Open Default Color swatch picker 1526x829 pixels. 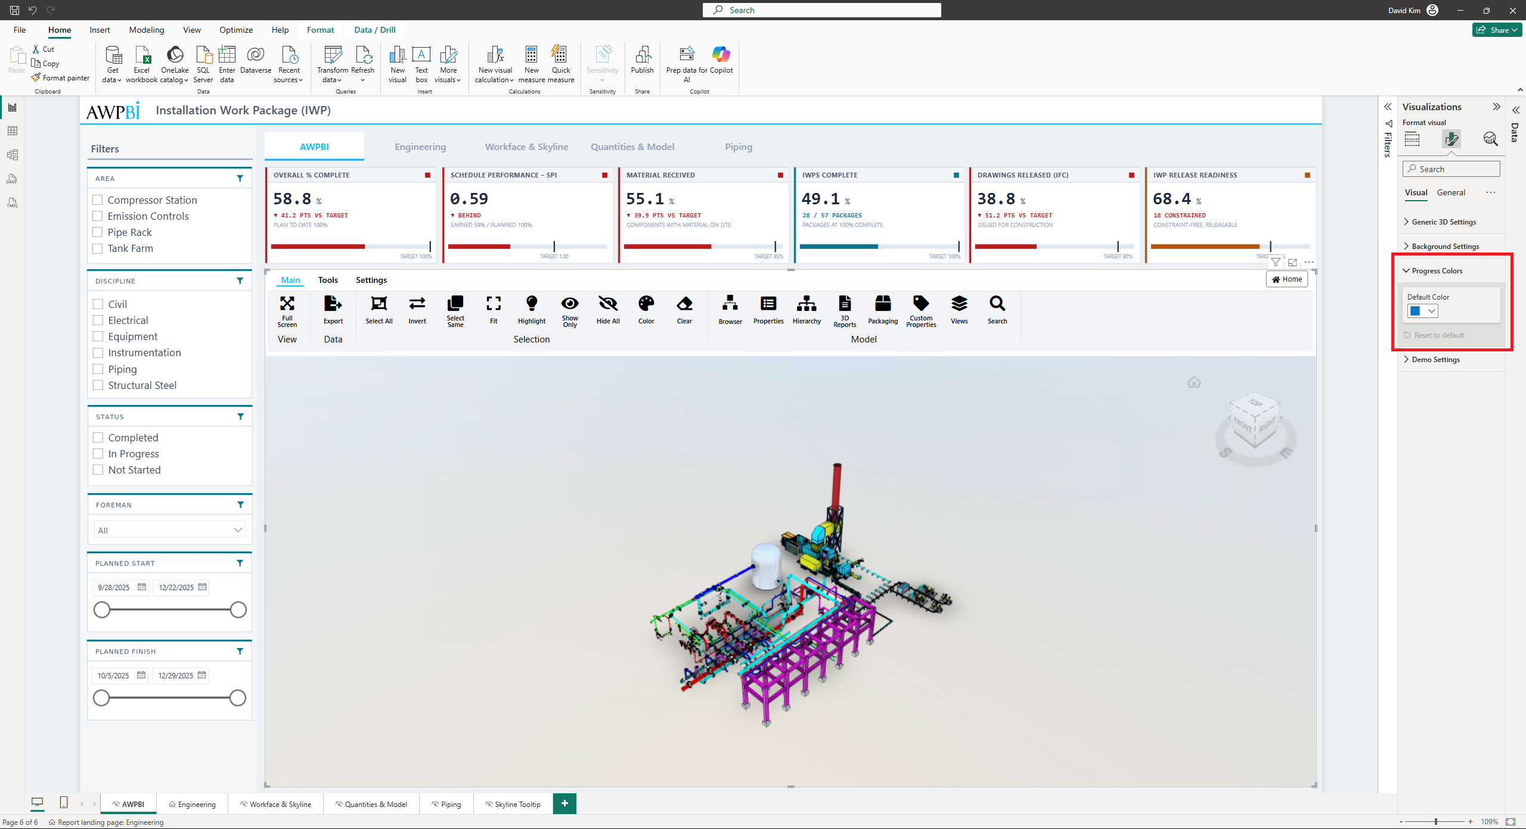point(1423,311)
